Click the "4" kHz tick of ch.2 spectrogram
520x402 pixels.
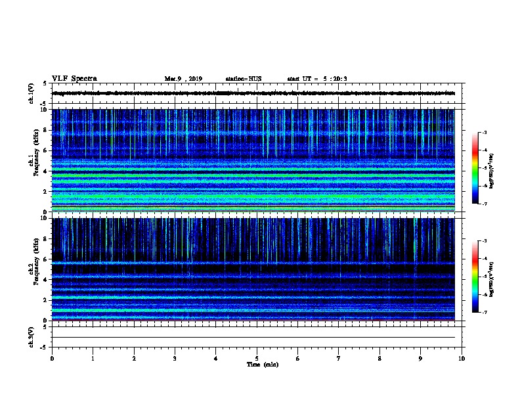coord(45,280)
